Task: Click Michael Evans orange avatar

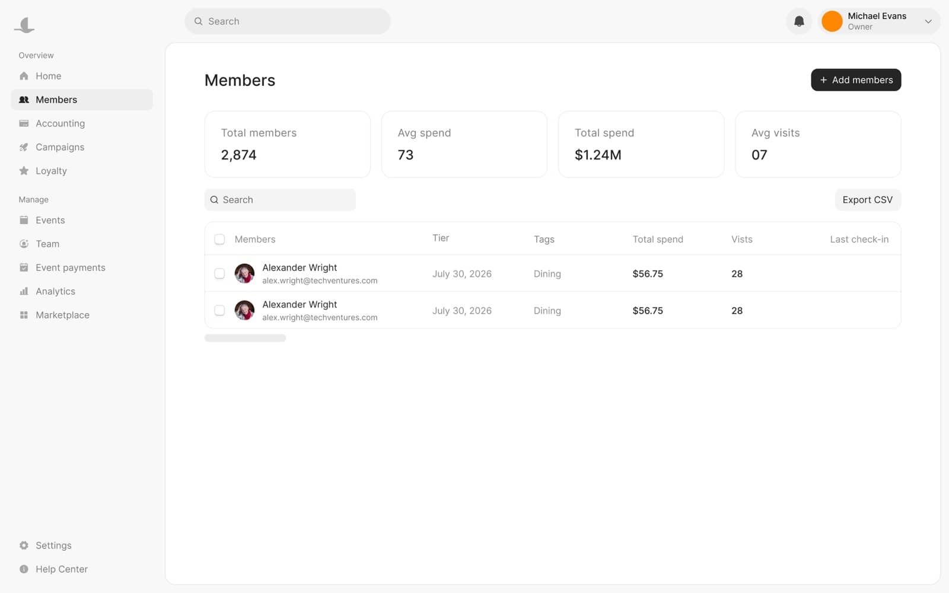Action: [x=832, y=21]
